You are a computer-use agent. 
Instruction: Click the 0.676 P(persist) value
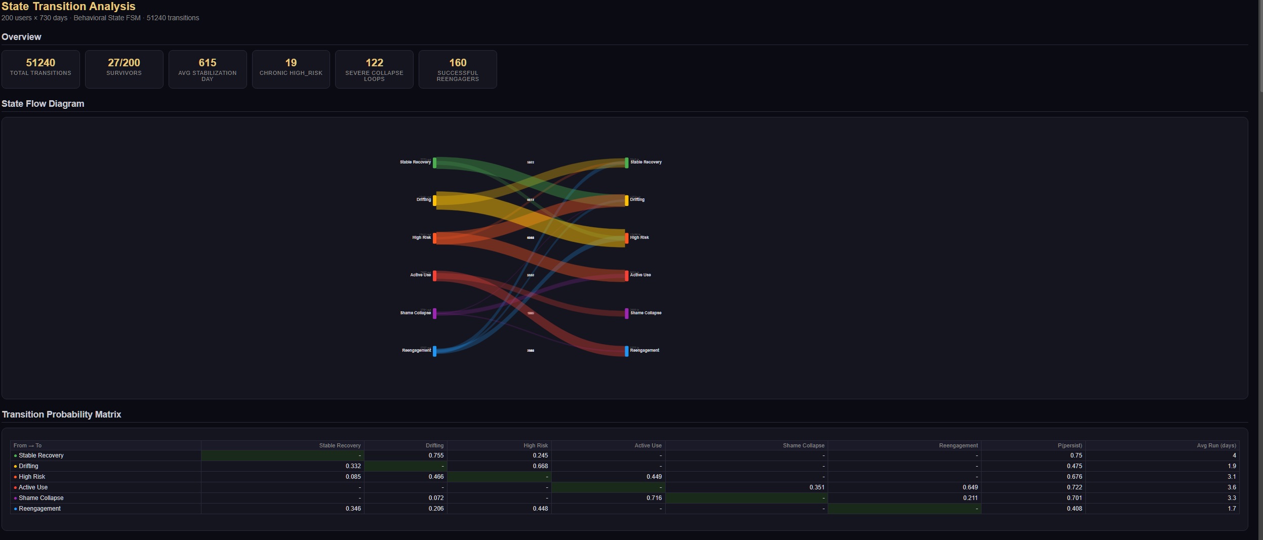pyautogui.click(x=1033, y=477)
